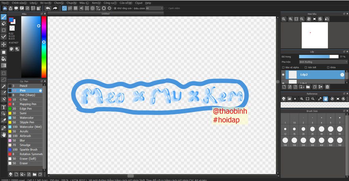Enable curve snap guide
349x181 pixels.
(98, 8)
